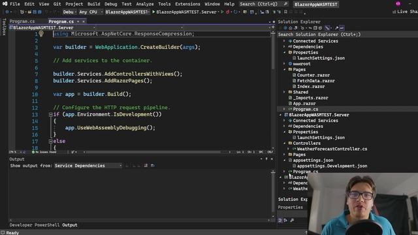
Task: Toggle Show All Files in Solution Explorer
Action: (320, 28)
